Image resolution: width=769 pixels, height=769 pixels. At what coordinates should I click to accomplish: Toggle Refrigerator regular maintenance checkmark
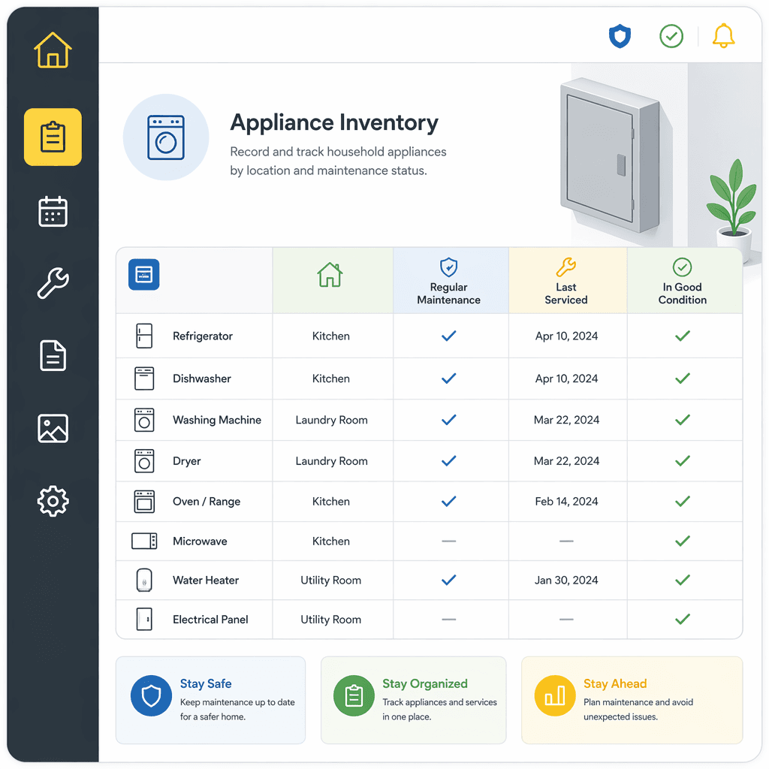pos(449,336)
